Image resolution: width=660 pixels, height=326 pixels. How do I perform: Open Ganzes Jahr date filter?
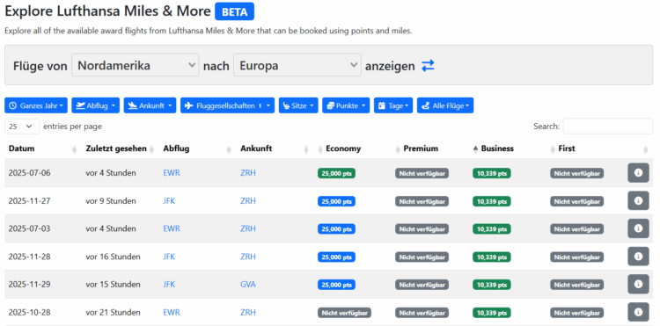tap(36, 105)
